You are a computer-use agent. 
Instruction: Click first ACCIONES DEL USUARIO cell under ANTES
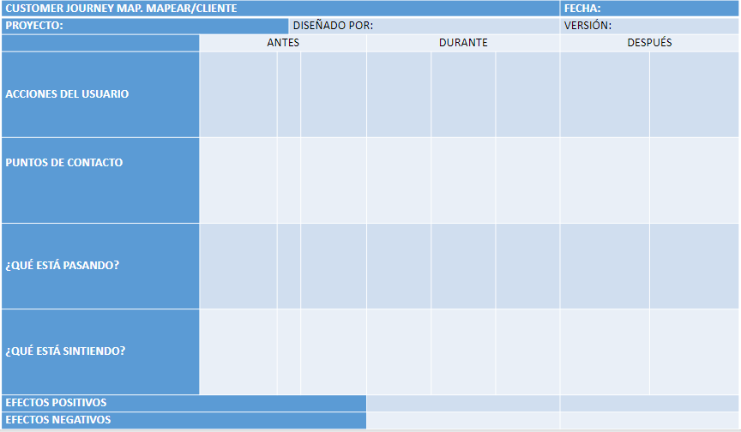pyautogui.click(x=238, y=94)
